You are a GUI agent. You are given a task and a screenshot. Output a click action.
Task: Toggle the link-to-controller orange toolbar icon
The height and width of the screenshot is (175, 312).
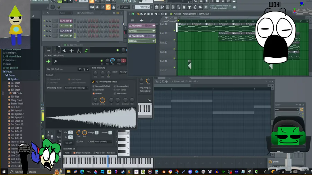(108, 7)
